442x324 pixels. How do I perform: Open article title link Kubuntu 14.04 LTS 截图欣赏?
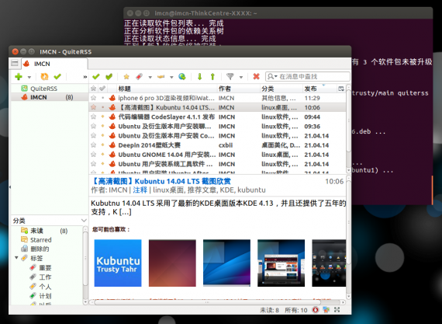click(x=161, y=181)
